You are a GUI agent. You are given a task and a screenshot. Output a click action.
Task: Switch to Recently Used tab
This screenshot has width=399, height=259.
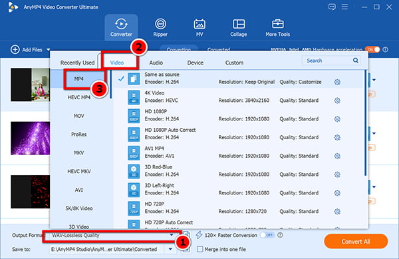(77, 63)
